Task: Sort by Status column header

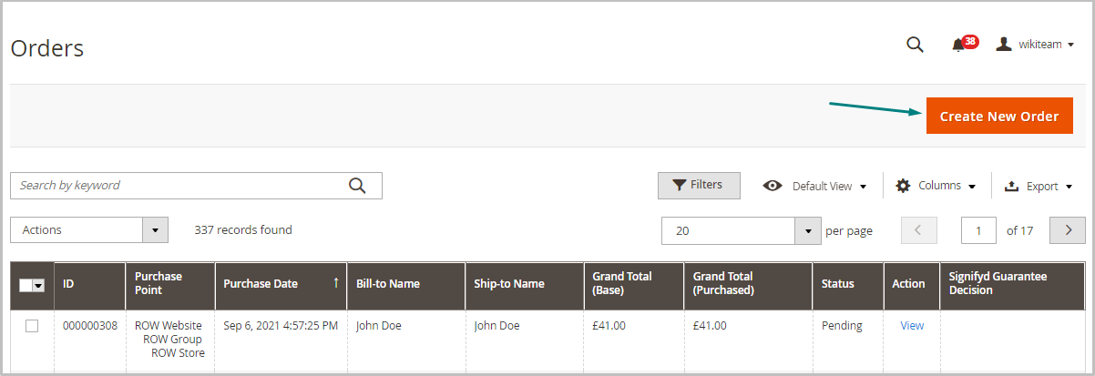Action: 837,284
